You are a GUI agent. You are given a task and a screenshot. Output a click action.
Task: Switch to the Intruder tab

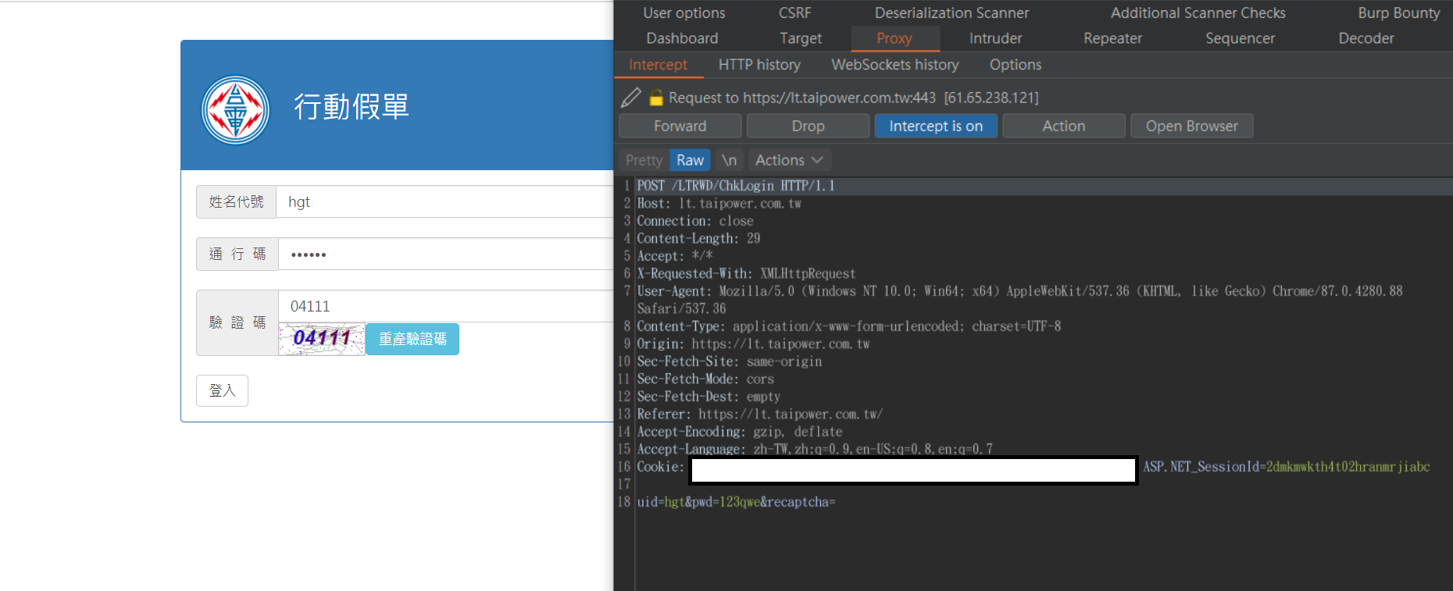point(995,38)
